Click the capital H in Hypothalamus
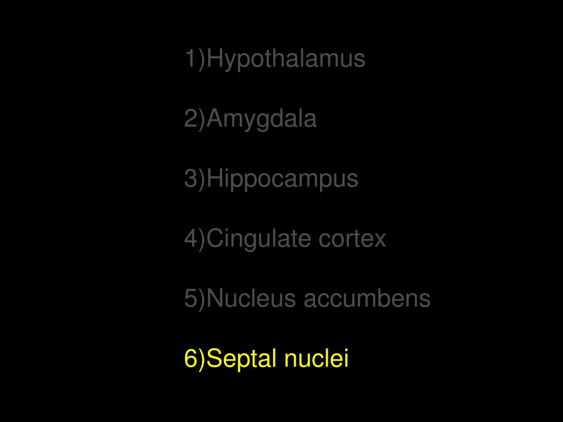This screenshot has height=422, width=563. (x=214, y=58)
